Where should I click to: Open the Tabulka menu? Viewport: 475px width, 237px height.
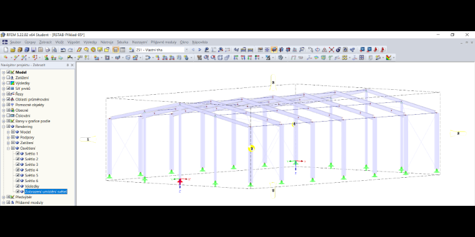pyautogui.click(x=122, y=42)
